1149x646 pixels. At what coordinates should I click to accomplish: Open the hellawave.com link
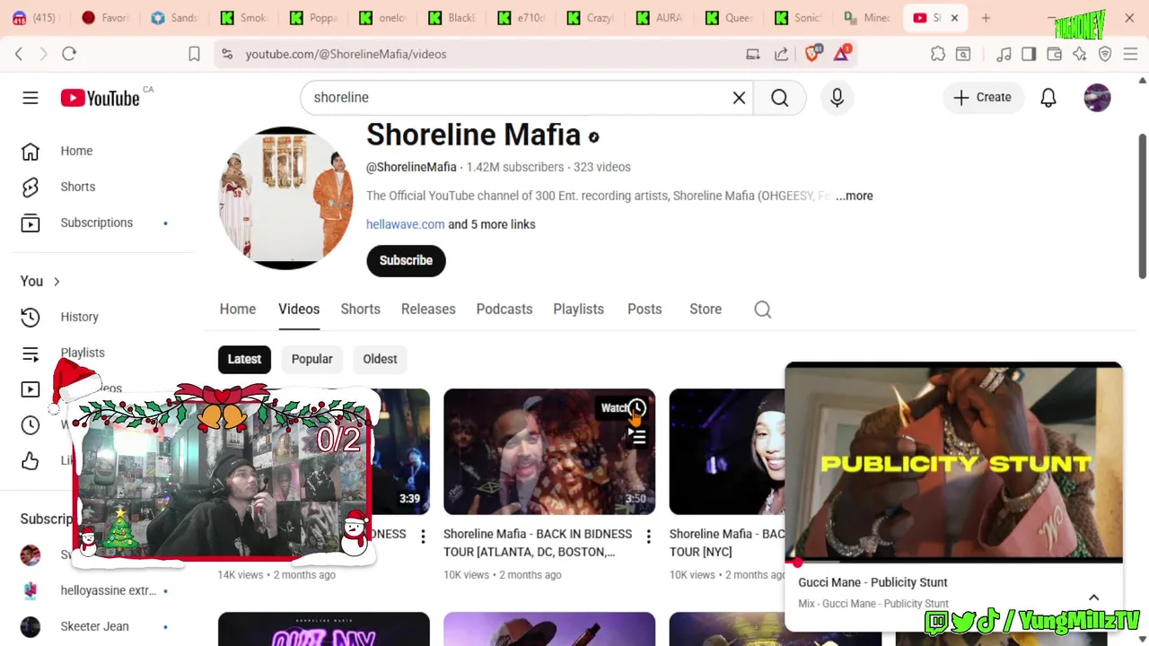tap(405, 224)
